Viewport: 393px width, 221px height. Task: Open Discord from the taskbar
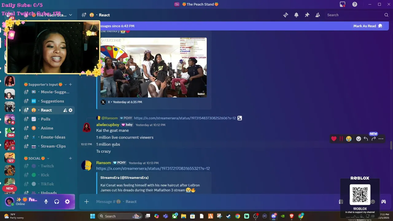[x=274, y=216]
